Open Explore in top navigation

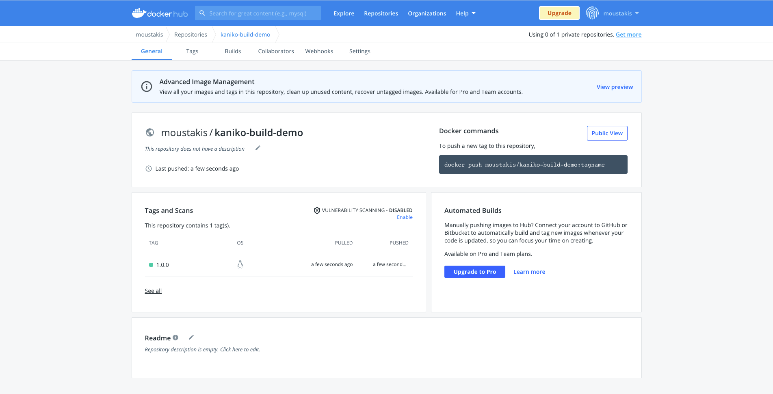[x=344, y=13]
